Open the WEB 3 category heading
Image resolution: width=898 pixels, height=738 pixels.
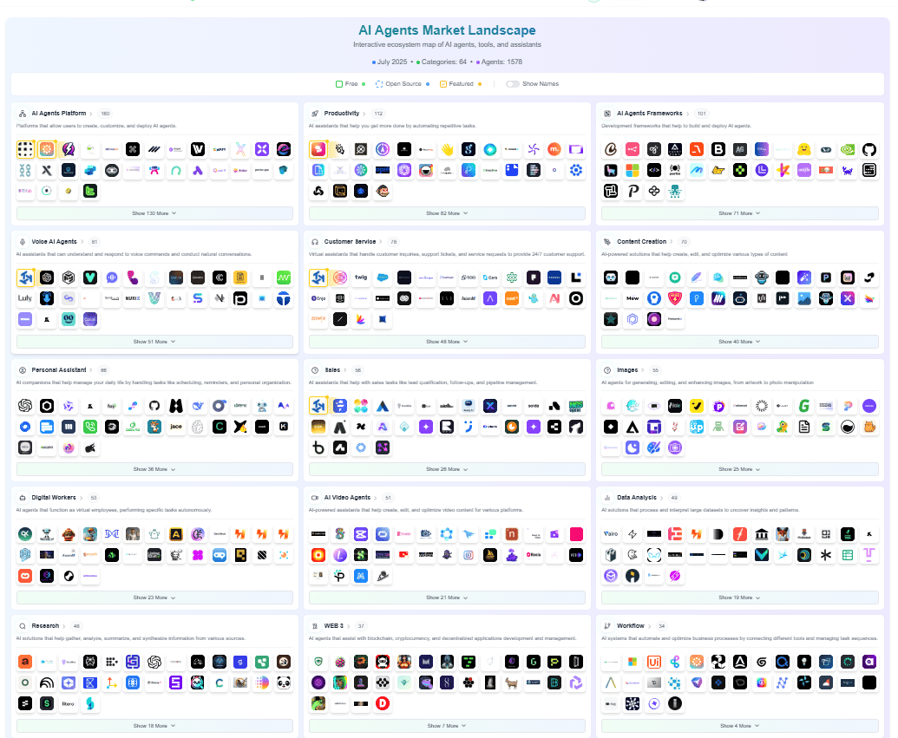334,626
